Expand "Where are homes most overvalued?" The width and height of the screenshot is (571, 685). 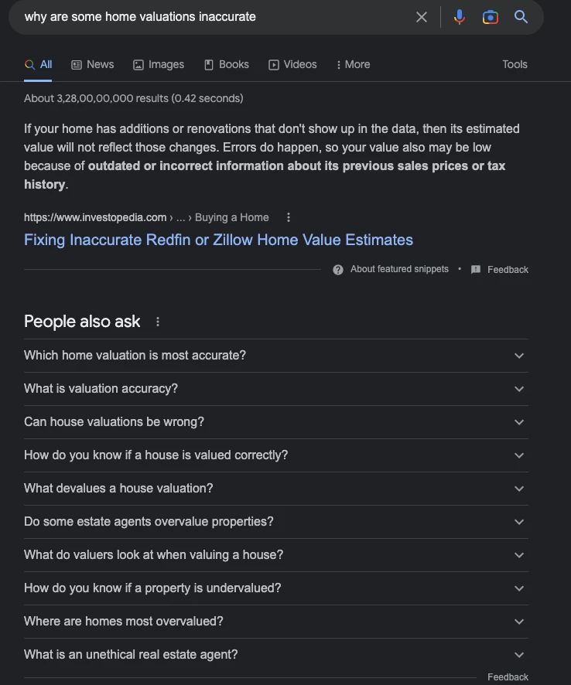pos(276,622)
